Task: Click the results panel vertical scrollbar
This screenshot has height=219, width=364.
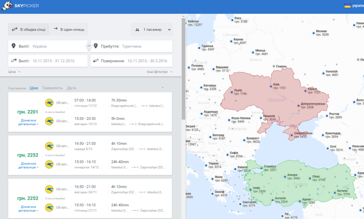Action: (x=183, y=69)
